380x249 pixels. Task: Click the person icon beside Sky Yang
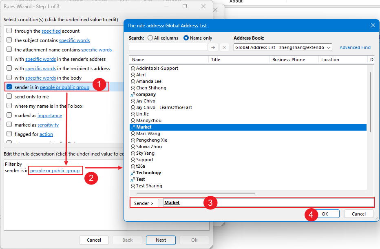tap(133, 153)
